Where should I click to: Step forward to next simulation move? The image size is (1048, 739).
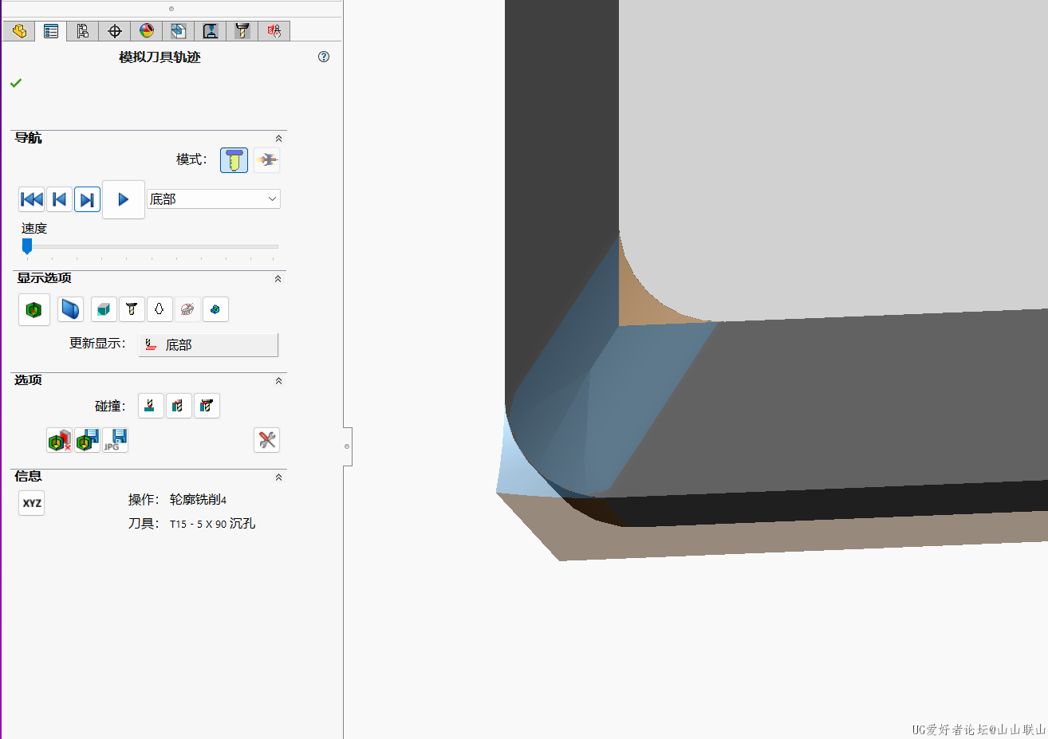tap(88, 199)
